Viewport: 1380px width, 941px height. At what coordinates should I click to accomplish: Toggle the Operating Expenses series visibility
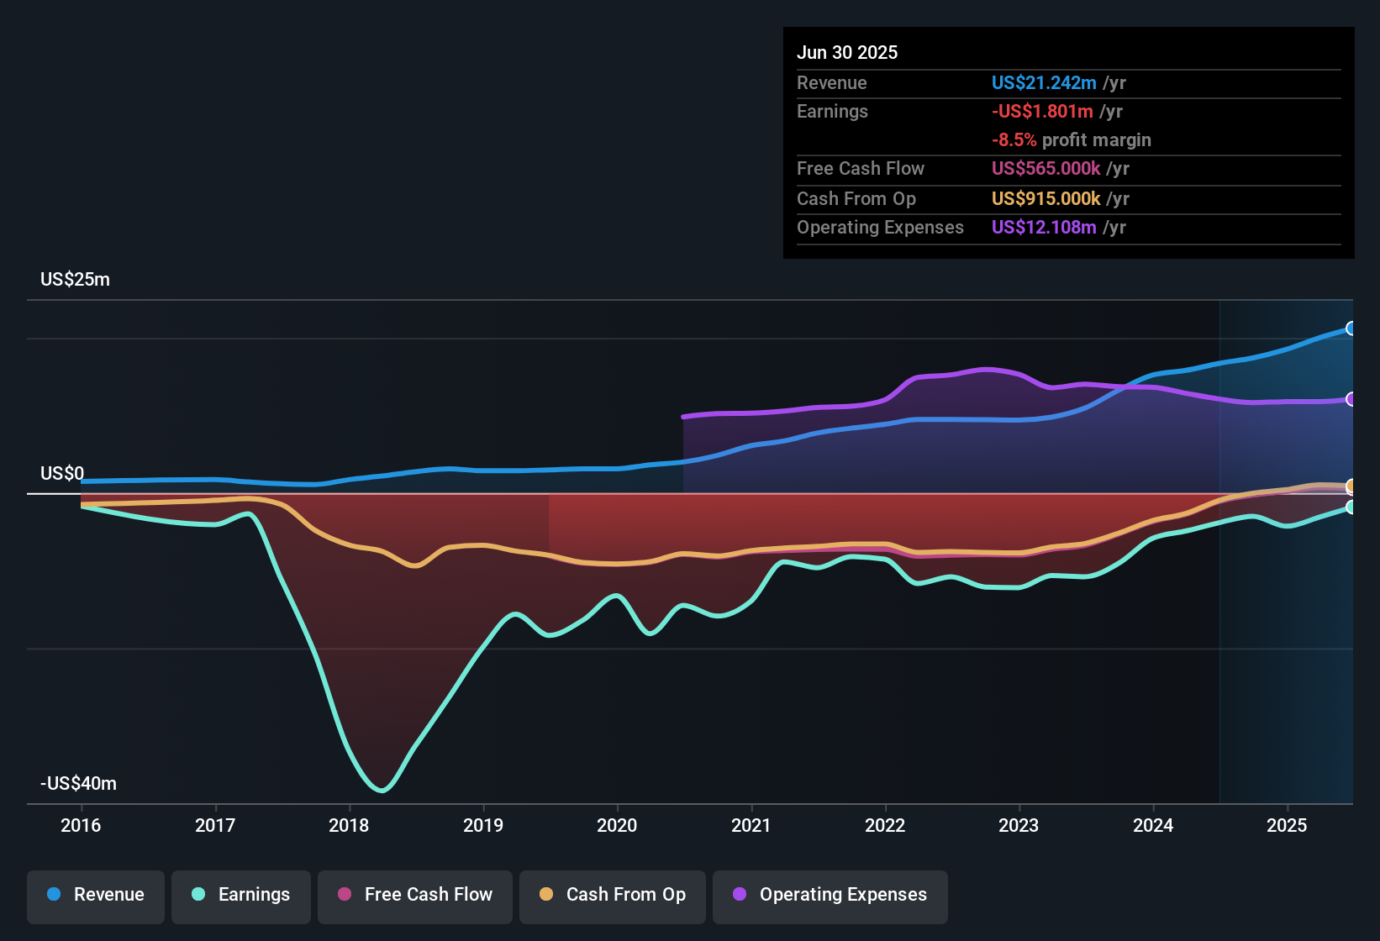point(830,895)
